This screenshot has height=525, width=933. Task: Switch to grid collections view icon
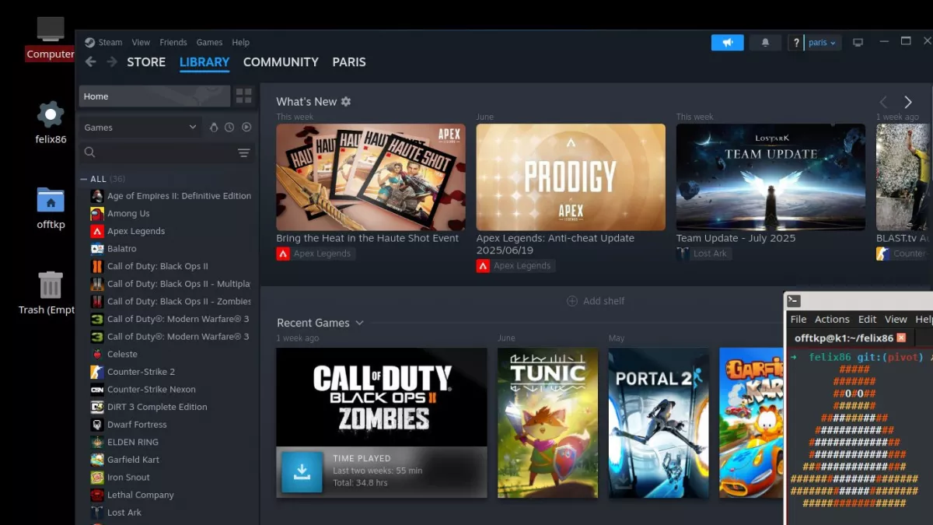[x=244, y=96]
